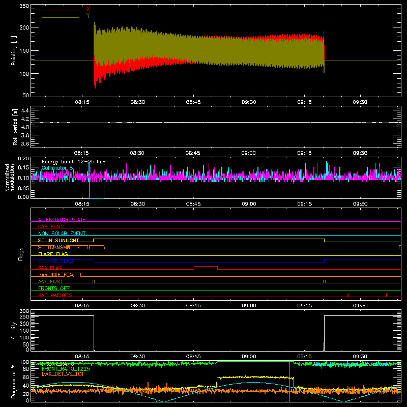Click the cyan "Collimator 8" label
This screenshot has width=407, height=407.
tap(57, 168)
